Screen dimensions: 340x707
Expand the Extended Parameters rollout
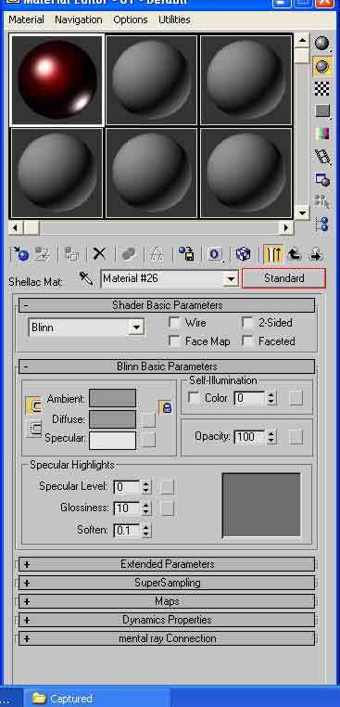(167, 564)
